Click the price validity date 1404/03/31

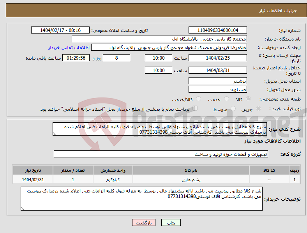click(x=217, y=70)
